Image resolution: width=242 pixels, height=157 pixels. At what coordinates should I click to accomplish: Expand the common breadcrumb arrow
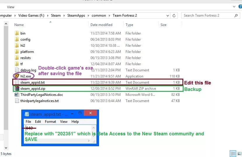(x=109, y=15)
